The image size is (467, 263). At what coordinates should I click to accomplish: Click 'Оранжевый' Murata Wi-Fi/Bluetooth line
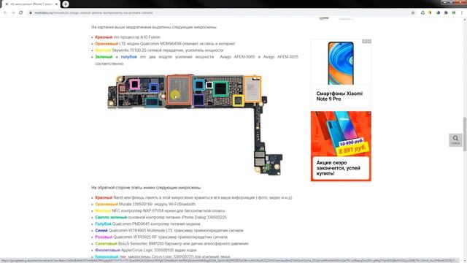click(145, 204)
